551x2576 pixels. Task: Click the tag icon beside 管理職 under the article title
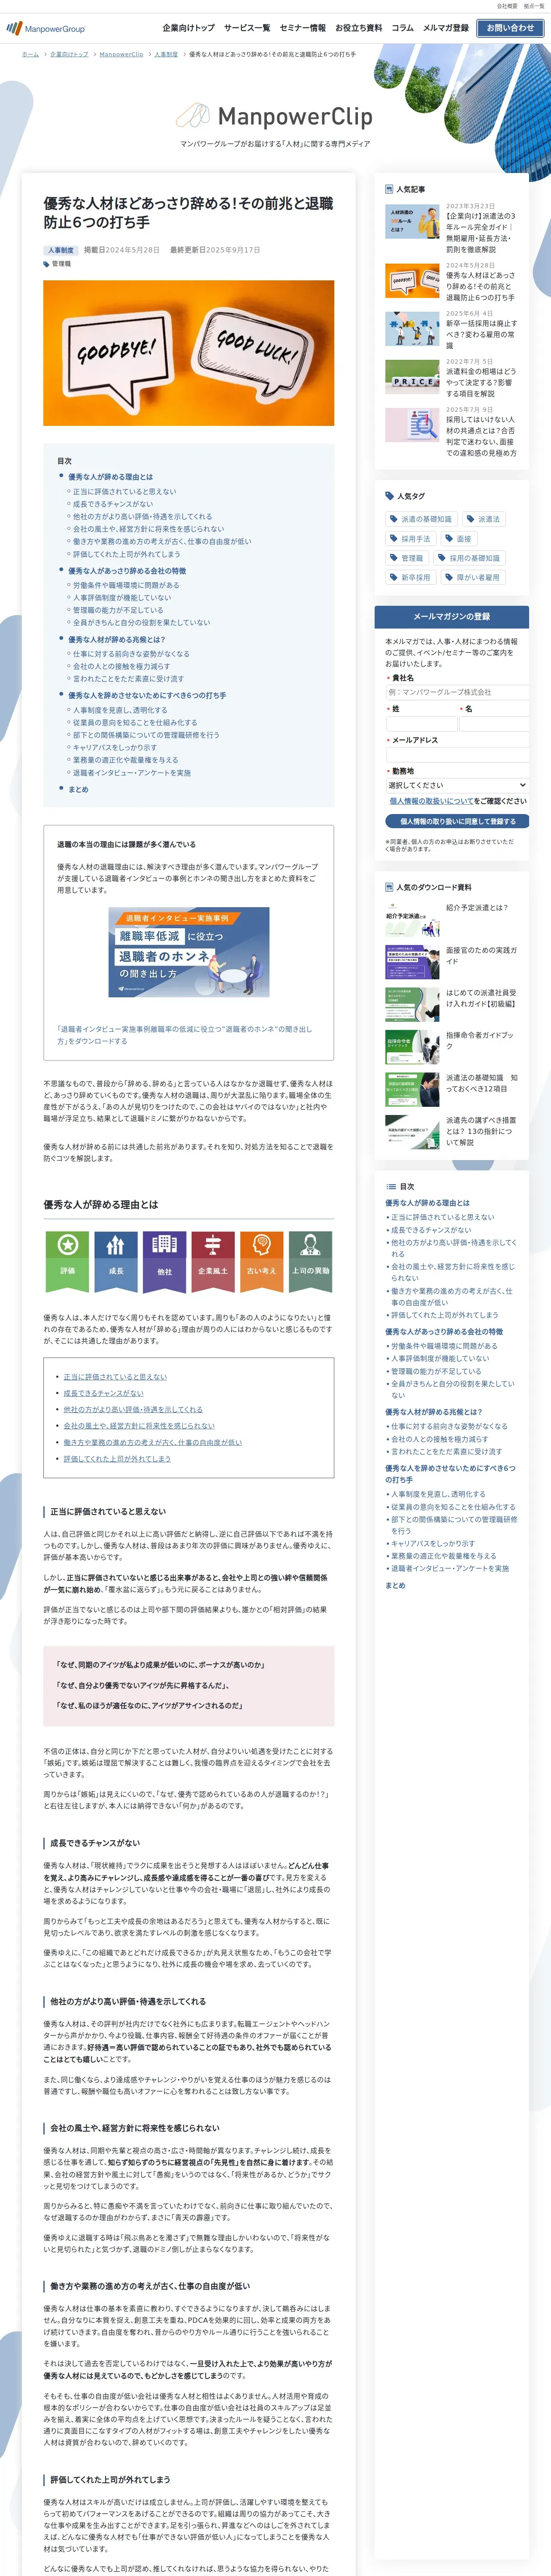[x=46, y=264]
